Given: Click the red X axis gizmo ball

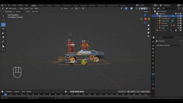Looking at the screenshot, I should click(146, 19).
